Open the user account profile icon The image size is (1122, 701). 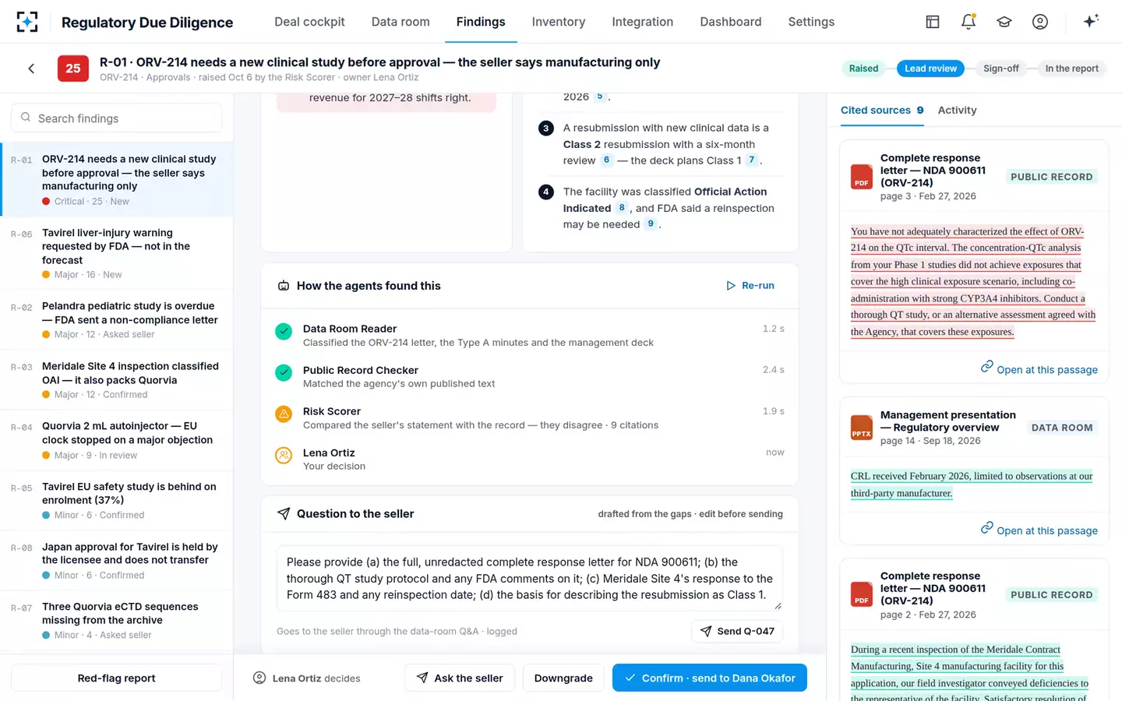pos(1040,22)
